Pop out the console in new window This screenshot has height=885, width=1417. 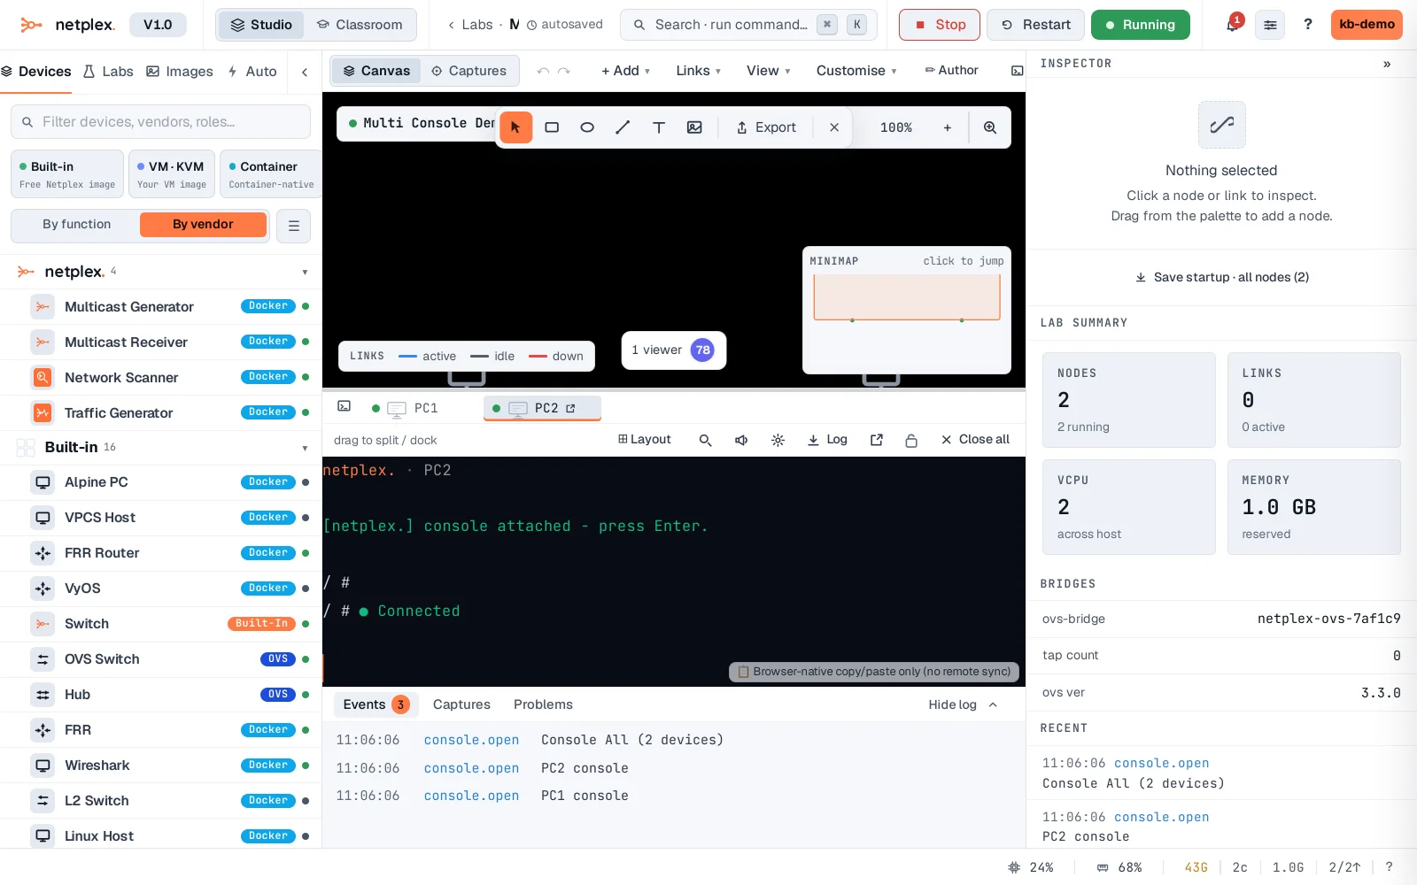pos(877,440)
